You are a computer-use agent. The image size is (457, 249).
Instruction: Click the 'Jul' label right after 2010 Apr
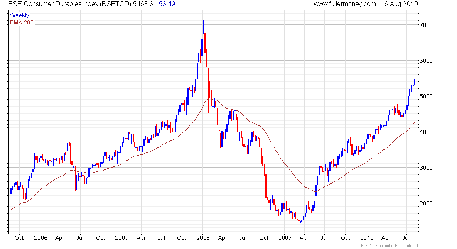[x=406, y=238]
